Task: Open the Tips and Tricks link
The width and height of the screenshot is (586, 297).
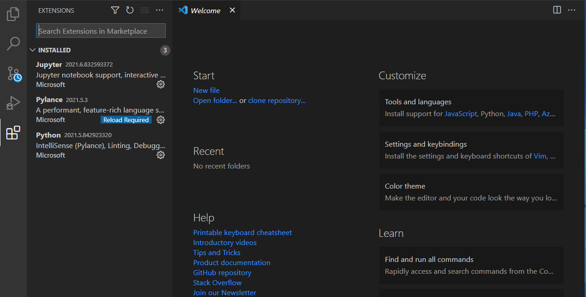Action: (x=217, y=252)
